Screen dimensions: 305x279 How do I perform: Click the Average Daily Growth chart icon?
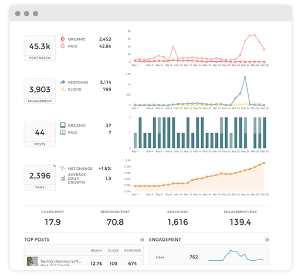[63, 178]
